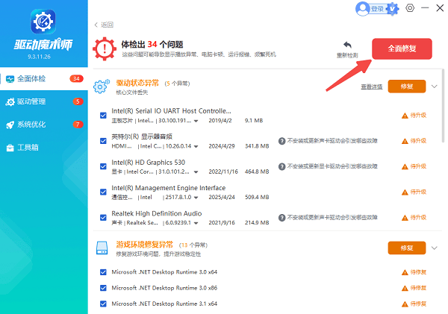Click the 驱动状态异常 gear section icon

[x=102, y=87]
